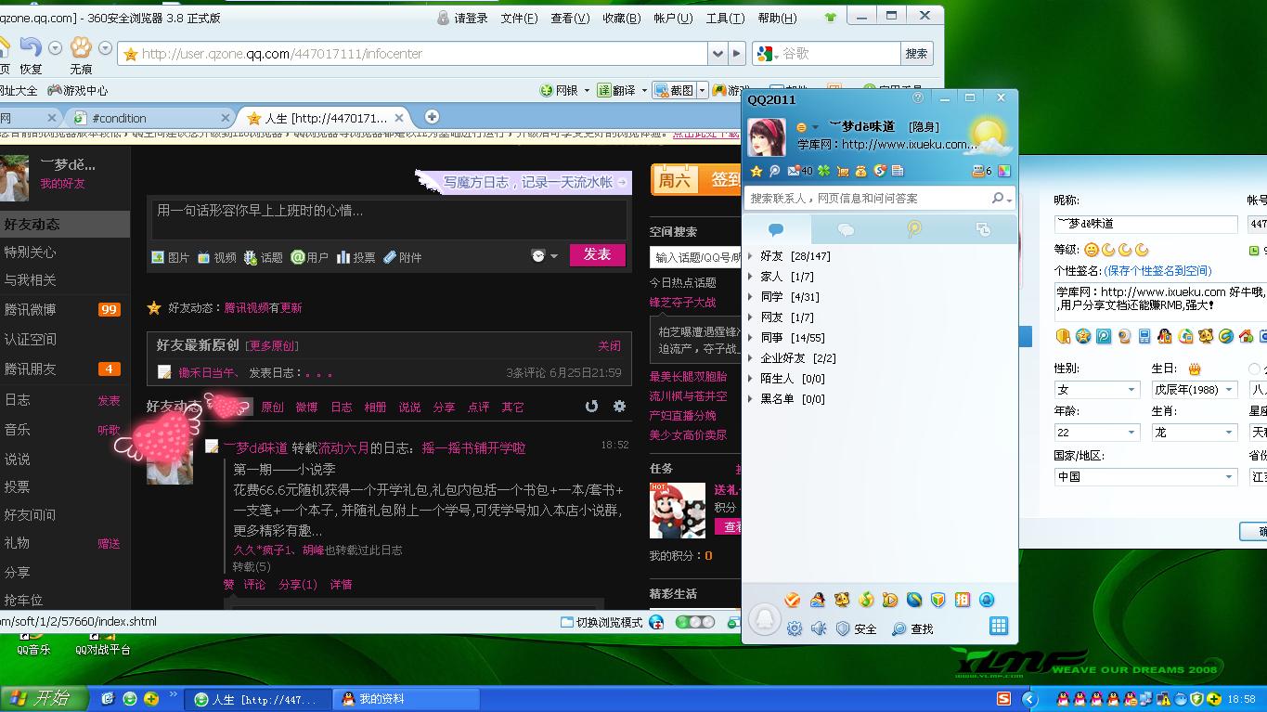Switch to QQ recent contacts tab
Screen dimensions: 1267x712
click(x=983, y=229)
